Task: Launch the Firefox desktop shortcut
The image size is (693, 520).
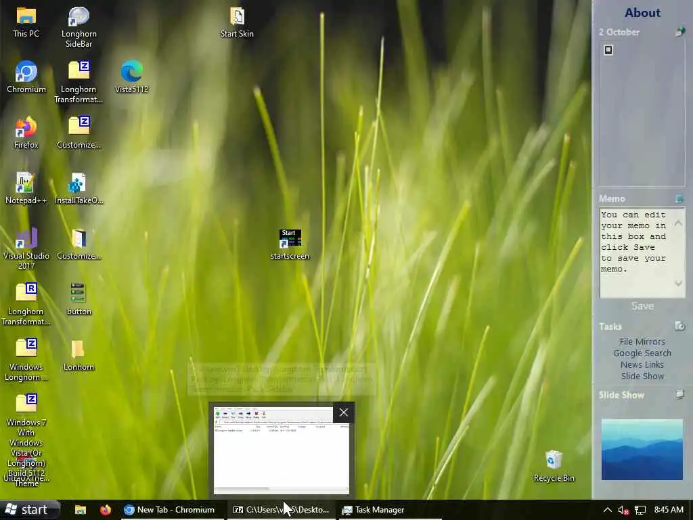Action: coord(26,133)
